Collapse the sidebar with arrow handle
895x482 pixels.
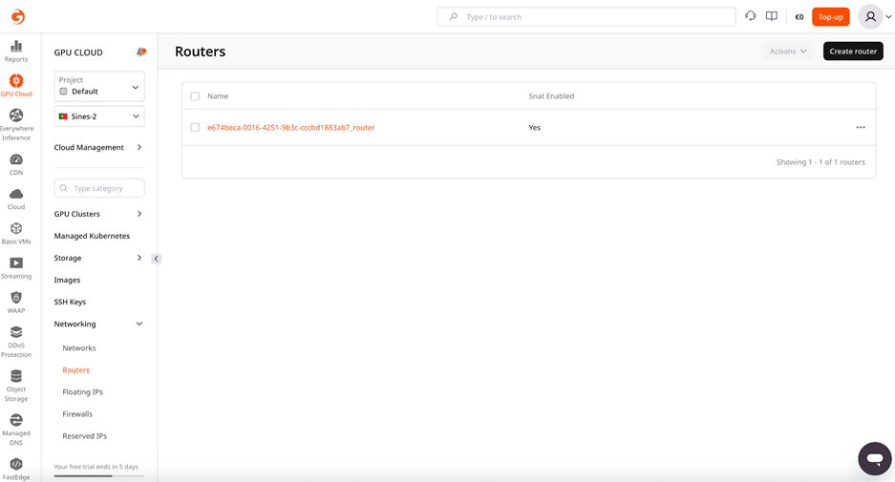(x=156, y=259)
